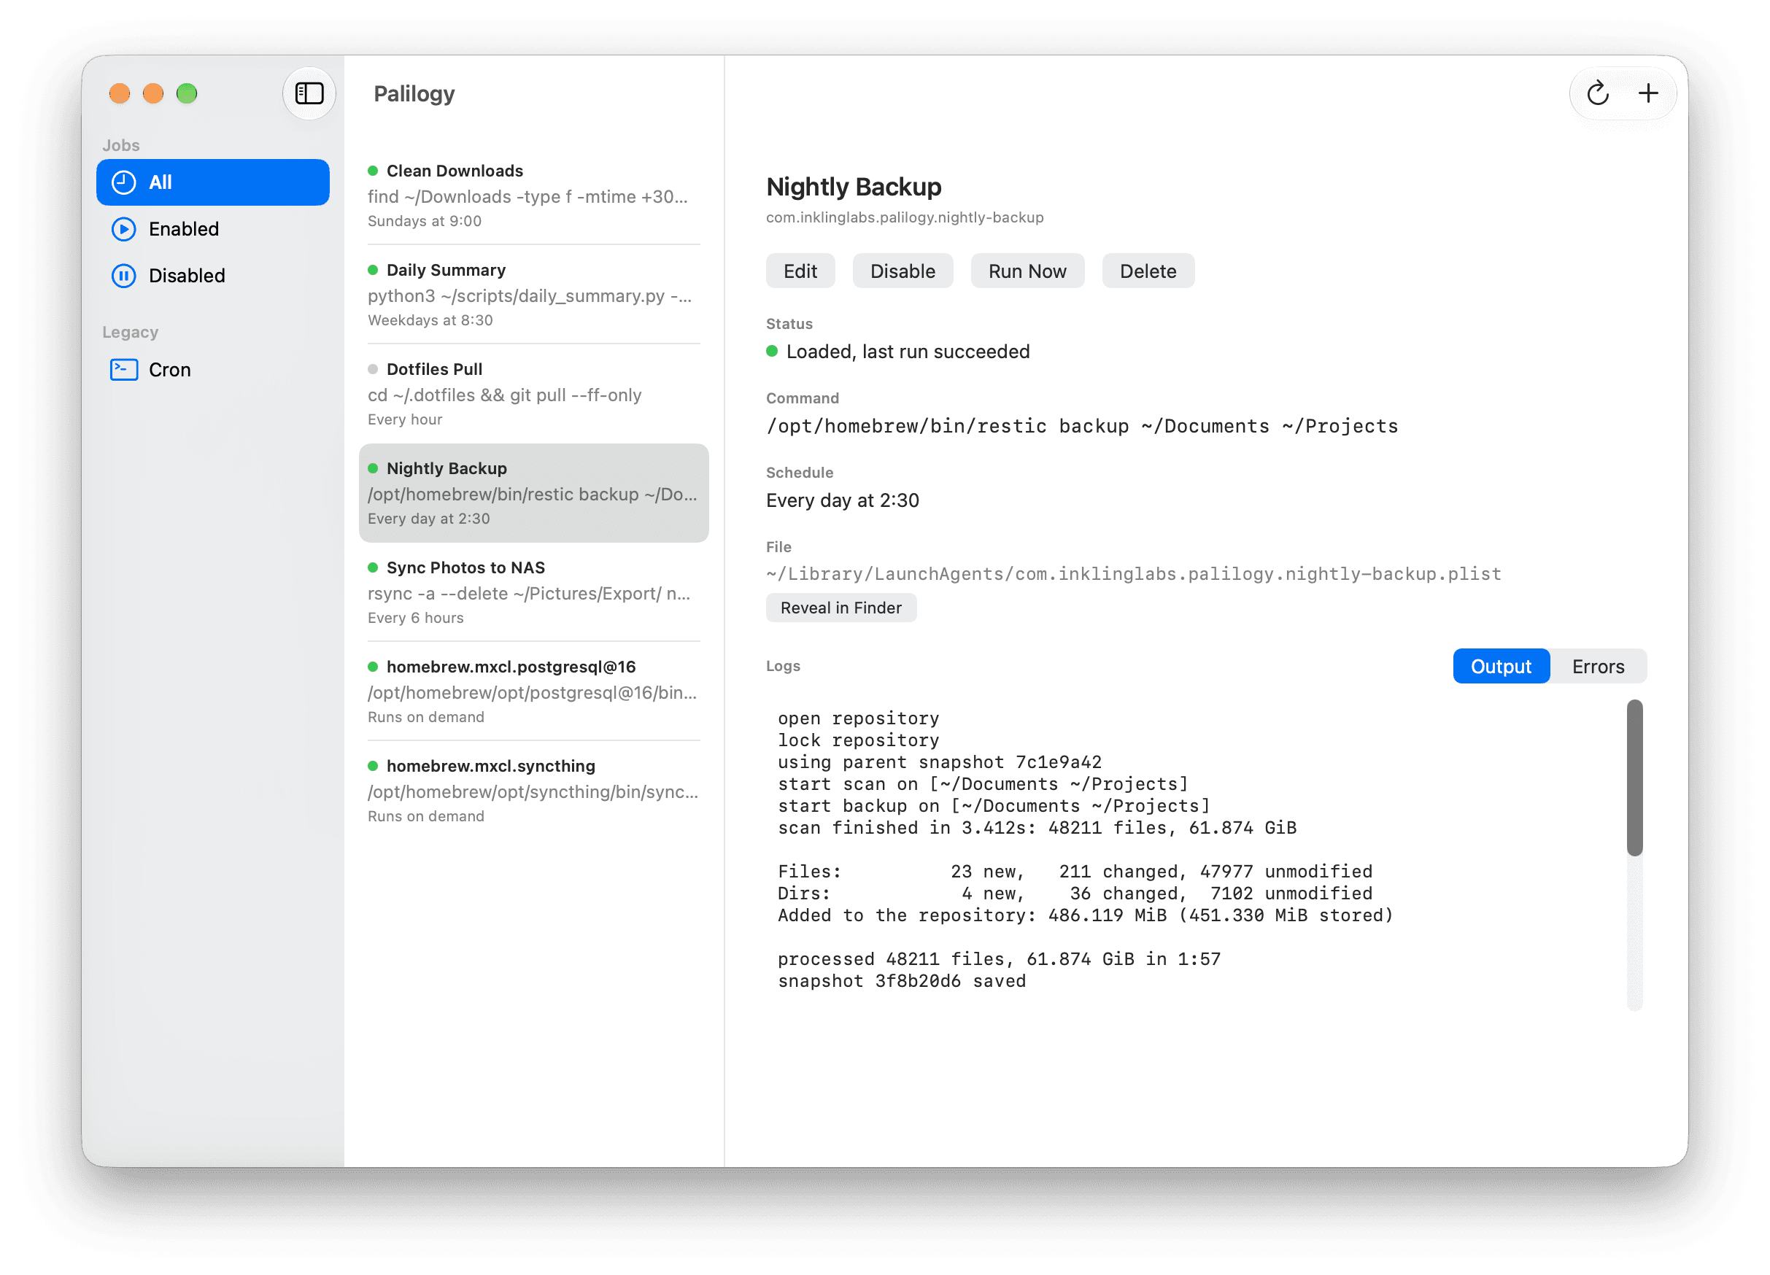Click the com.inklinglabs.palilogy.nightly-backup identifier
The image size is (1770, 1275).
[x=905, y=217]
